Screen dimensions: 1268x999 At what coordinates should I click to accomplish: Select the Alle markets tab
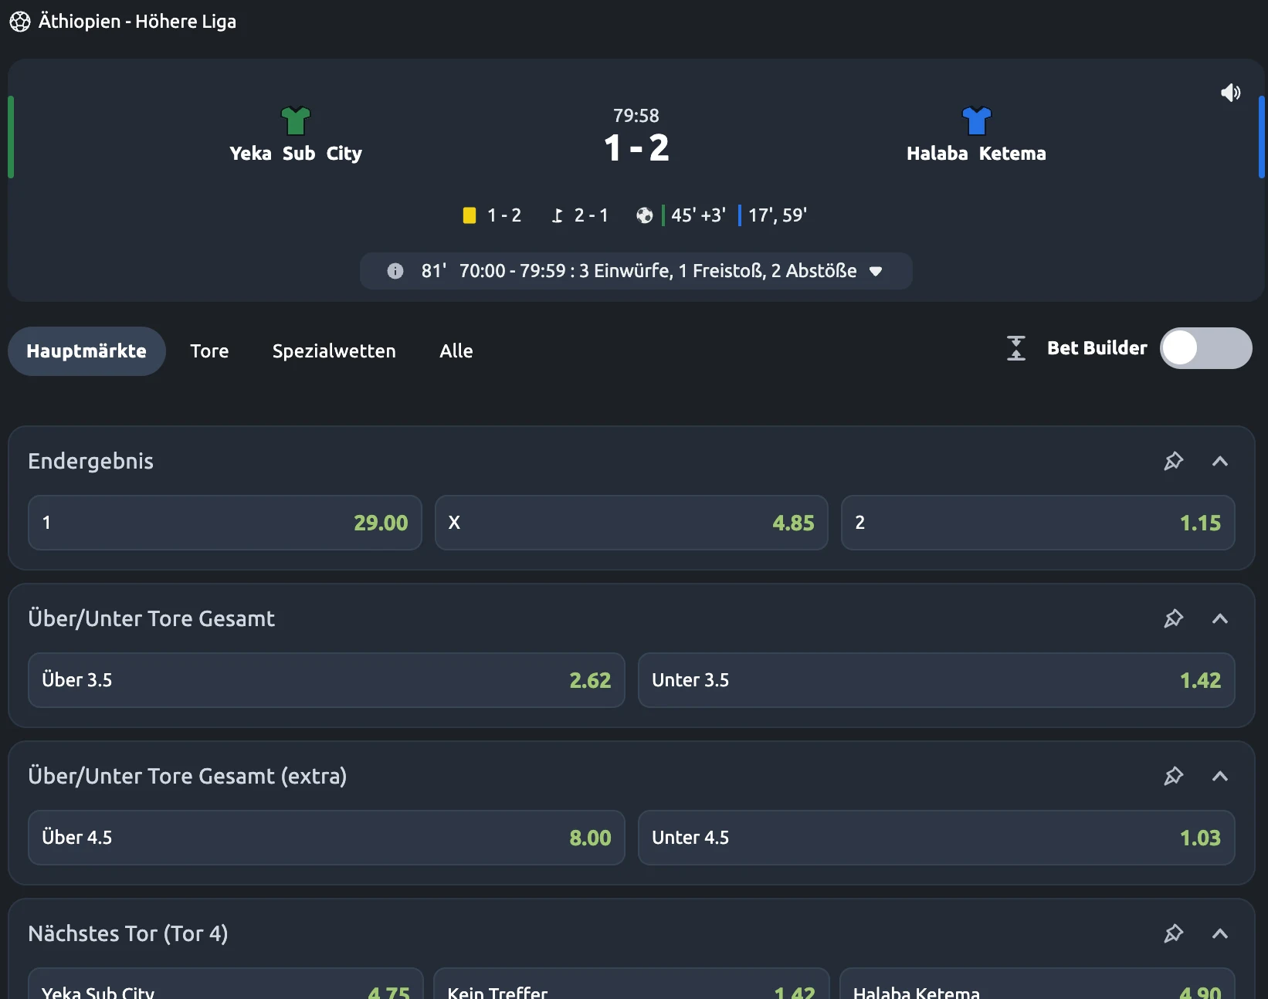coord(456,351)
